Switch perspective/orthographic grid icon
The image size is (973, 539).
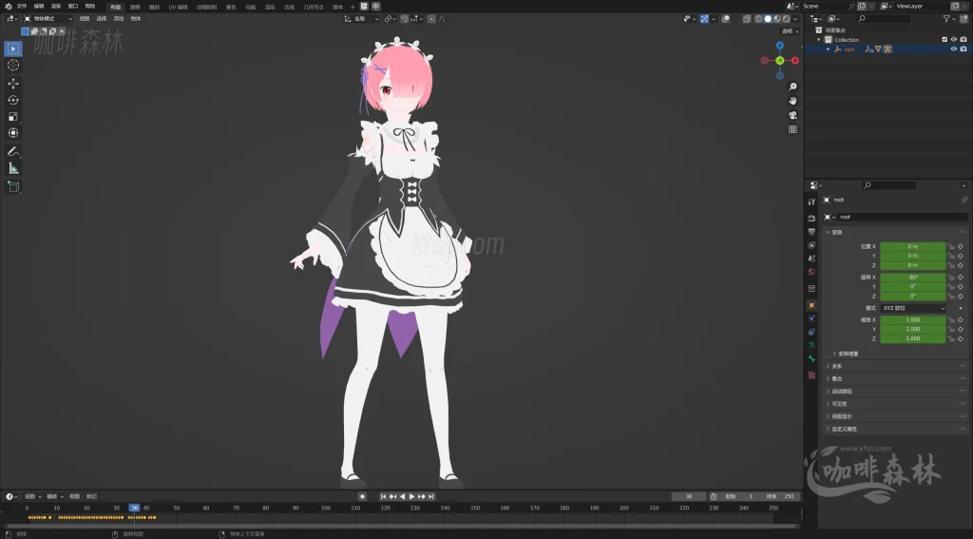click(792, 129)
